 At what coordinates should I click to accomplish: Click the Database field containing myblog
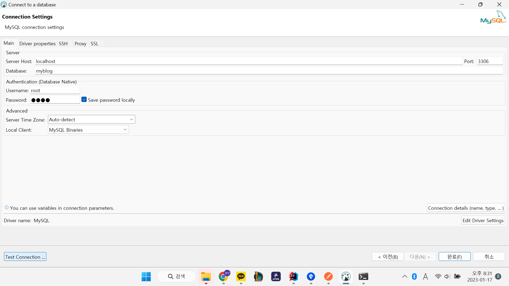coord(269,71)
